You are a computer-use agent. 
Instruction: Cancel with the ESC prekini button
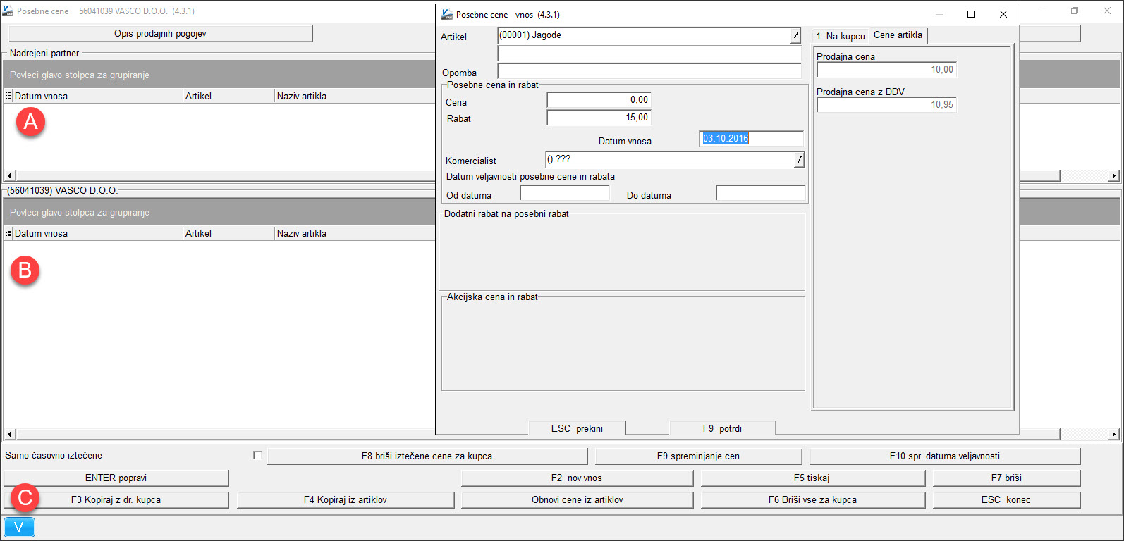(x=577, y=428)
